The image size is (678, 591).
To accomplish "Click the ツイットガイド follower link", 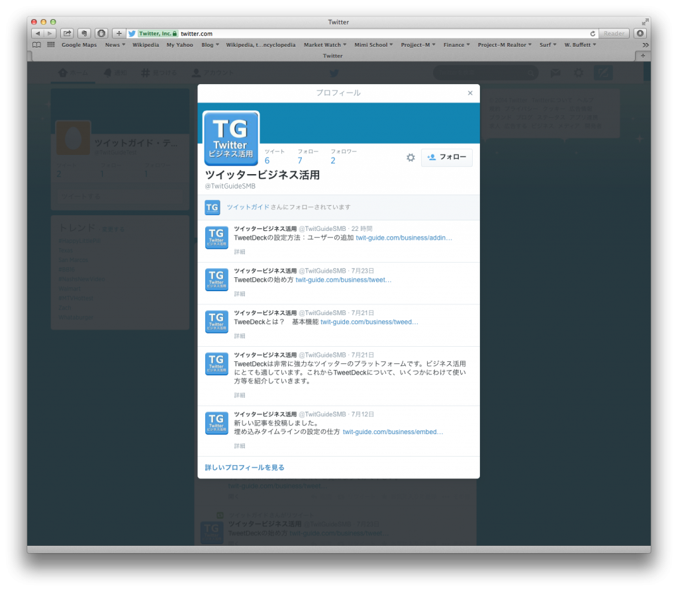I will click(x=248, y=207).
